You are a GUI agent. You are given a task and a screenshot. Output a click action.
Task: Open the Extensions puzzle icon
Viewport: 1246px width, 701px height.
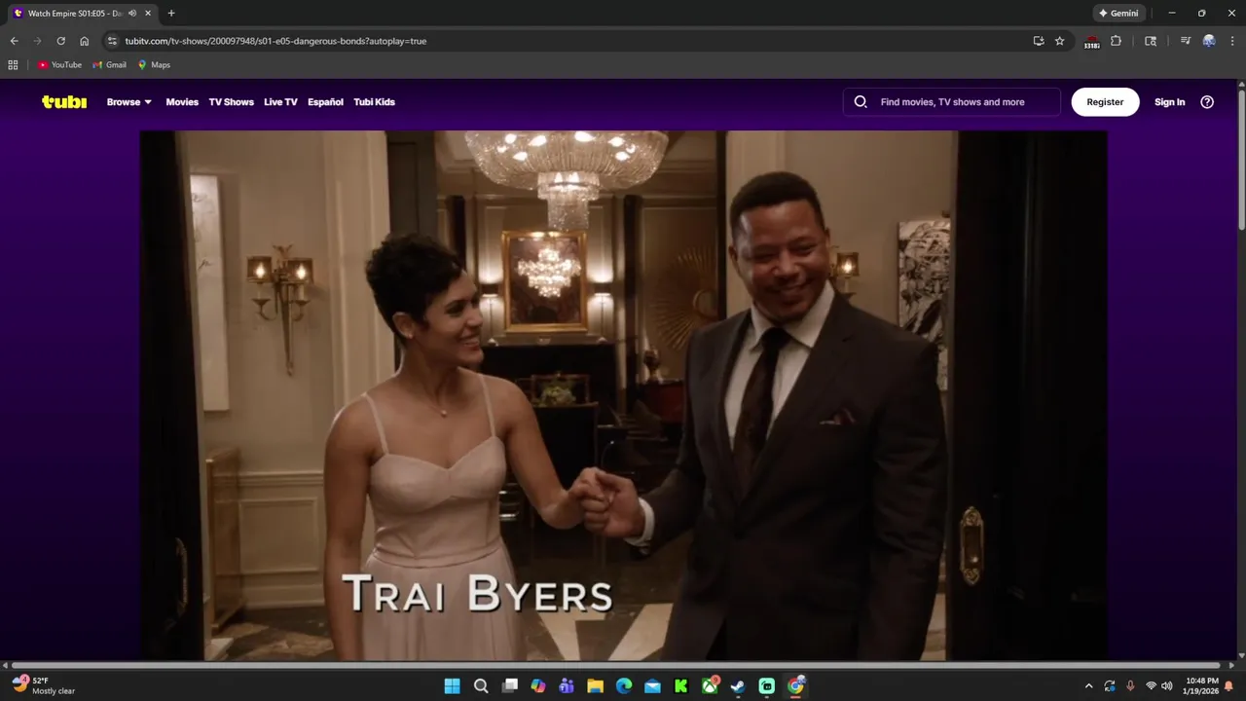[1116, 41]
